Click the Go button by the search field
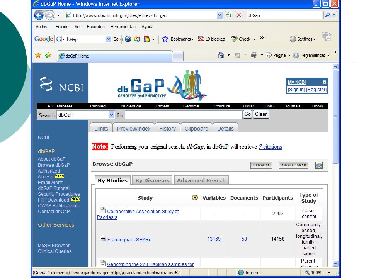 pos(247,114)
